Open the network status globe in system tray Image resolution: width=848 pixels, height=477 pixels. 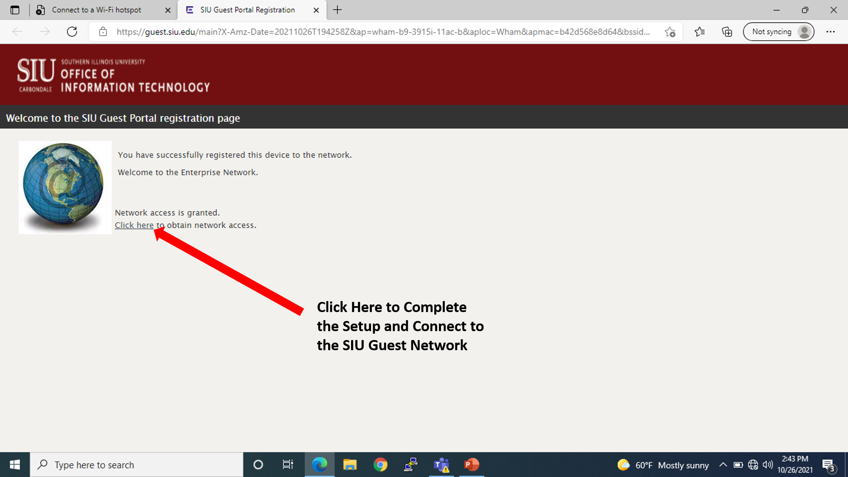pyautogui.click(x=753, y=465)
